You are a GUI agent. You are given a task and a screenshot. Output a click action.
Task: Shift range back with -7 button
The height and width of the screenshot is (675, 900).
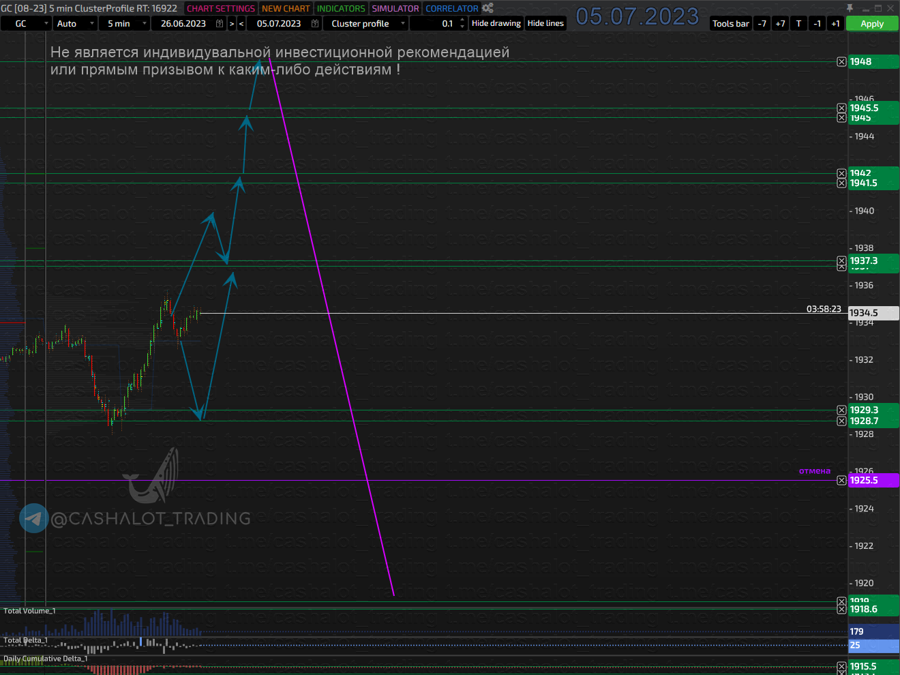coord(762,23)
